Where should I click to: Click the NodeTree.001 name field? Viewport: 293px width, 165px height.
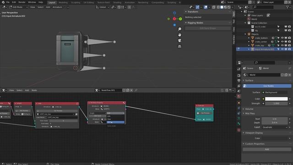pos(111,90)
